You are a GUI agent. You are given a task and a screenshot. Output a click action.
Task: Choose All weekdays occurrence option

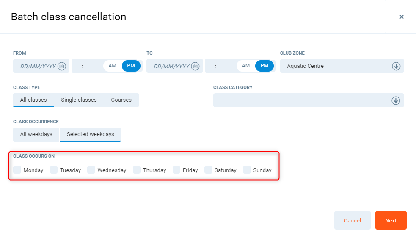coord(36,134)
